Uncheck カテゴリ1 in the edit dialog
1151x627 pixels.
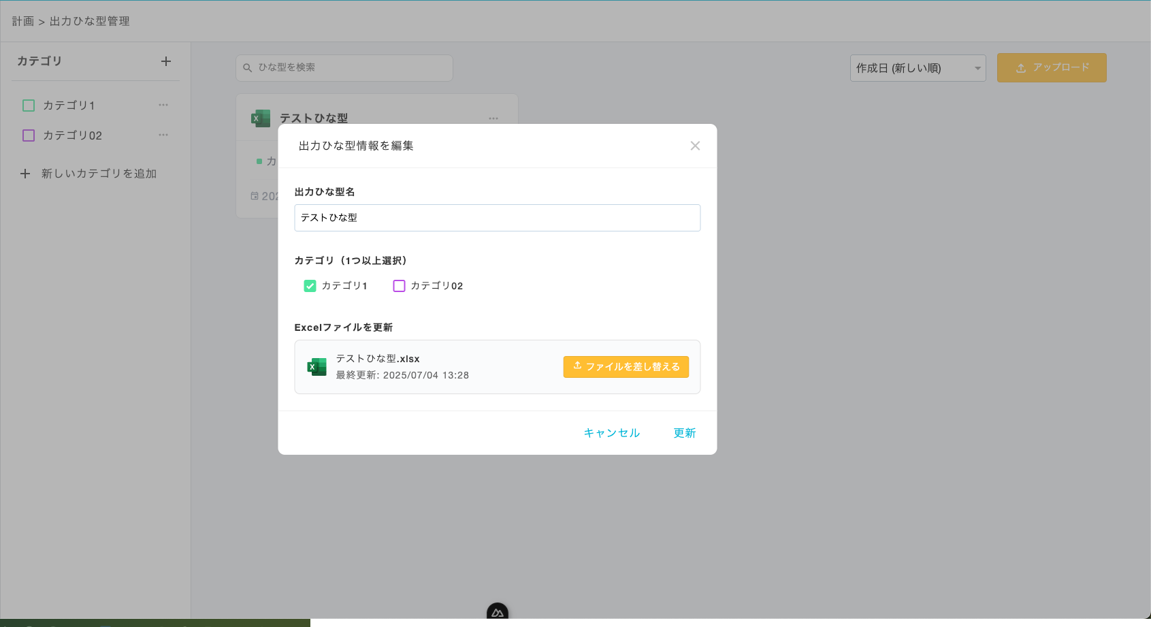310,286
